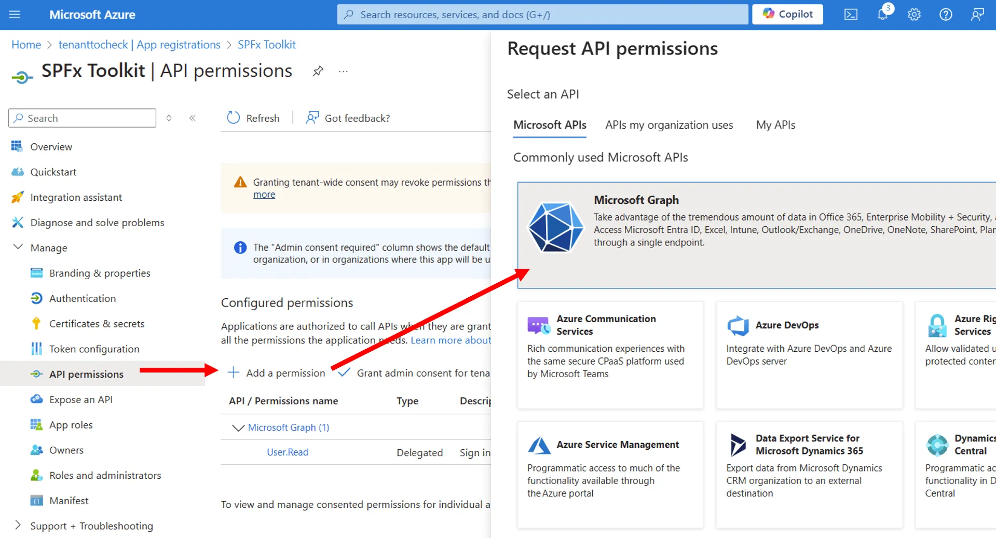Open the notifications bell
This screenshot has width=996, height=538.
pyautogui.click(x=882, y=15)
